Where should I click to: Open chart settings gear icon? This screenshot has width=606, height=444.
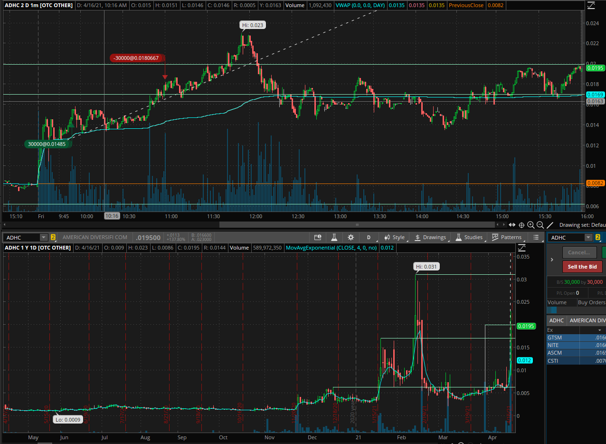(350, 237)
